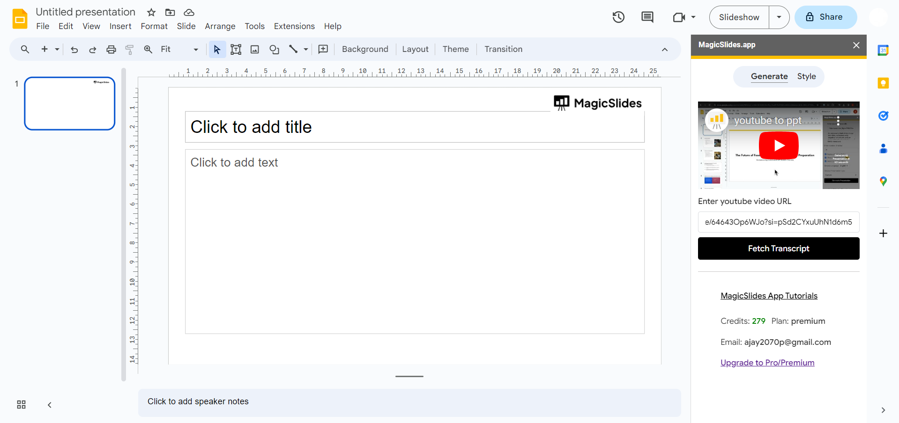Click the Zoom tool icon

tap(148, 49)
